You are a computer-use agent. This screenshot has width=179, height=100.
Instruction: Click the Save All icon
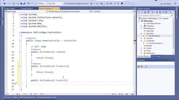click(24, 4)
